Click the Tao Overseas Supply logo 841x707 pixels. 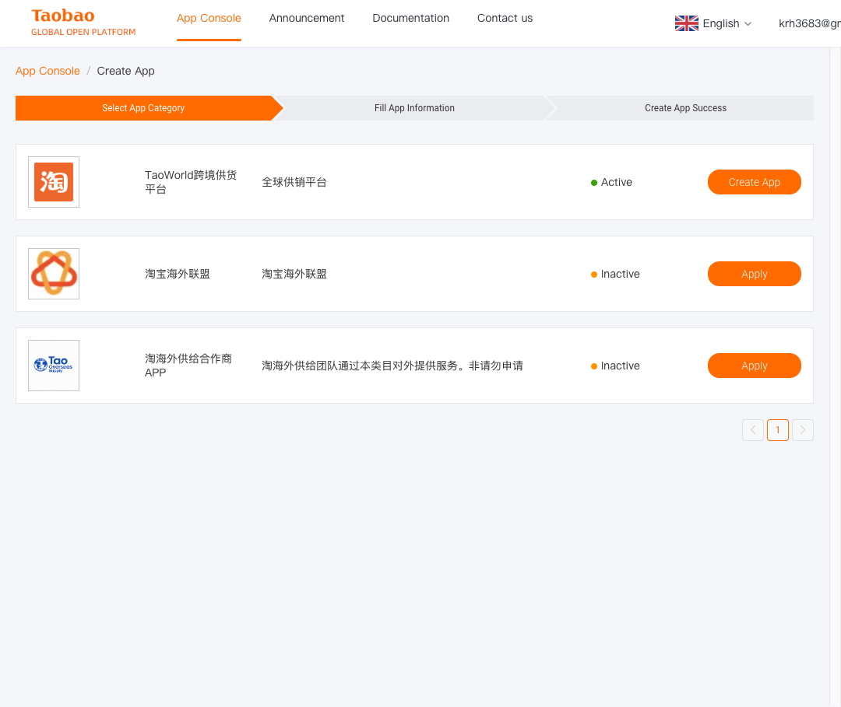click(54, 366)
